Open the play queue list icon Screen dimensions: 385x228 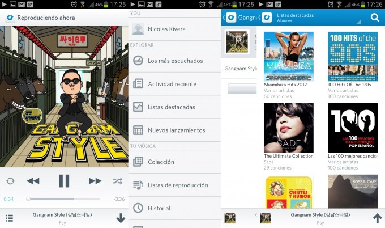point(9,218)
